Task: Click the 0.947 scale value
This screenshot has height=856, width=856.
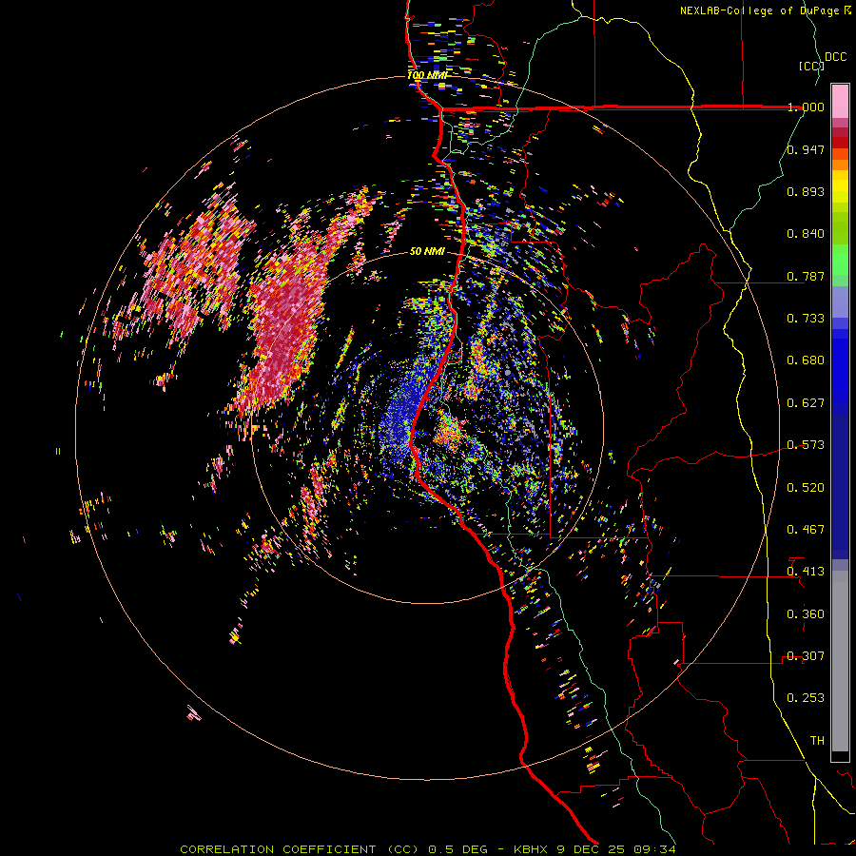Action: click(x=806, y=149)
